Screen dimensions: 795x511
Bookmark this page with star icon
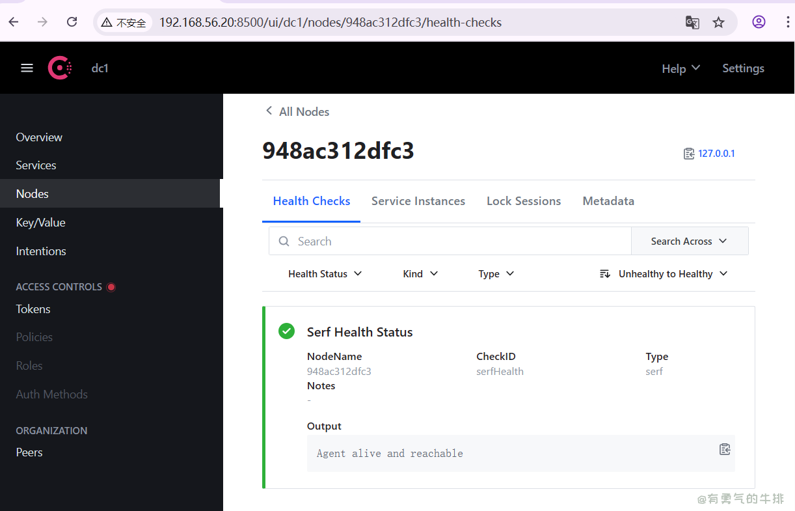click(x=718, y=23)
